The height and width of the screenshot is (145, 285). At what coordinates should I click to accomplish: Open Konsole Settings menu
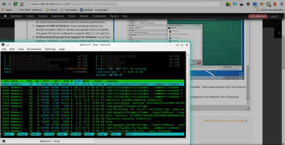(50, 49)
